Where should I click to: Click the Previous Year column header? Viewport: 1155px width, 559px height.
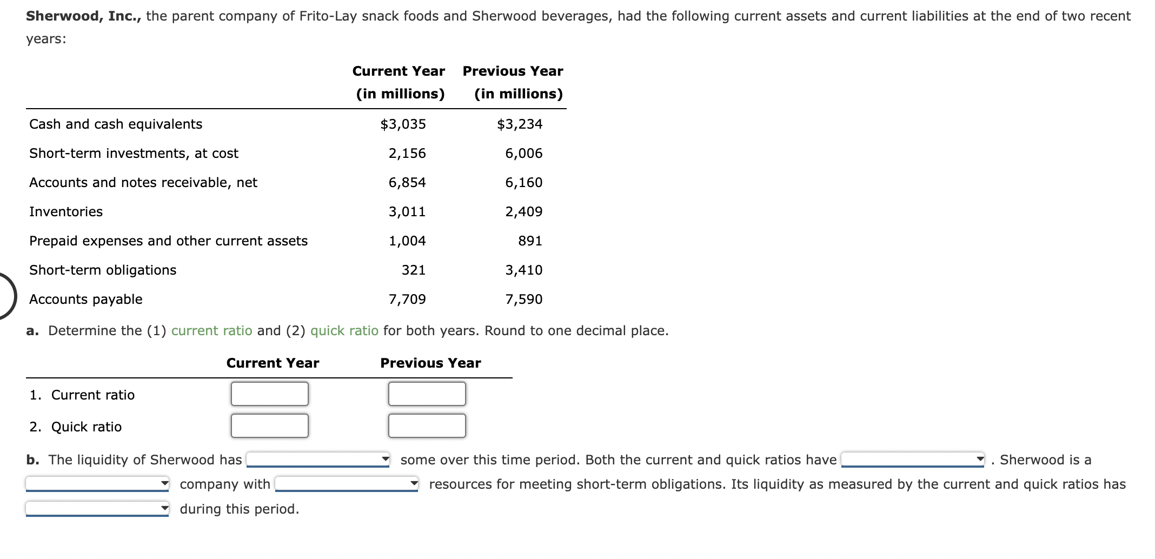pos(512,70)
